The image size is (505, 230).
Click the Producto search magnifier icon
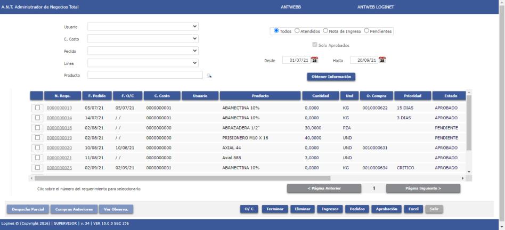point(209,76)
